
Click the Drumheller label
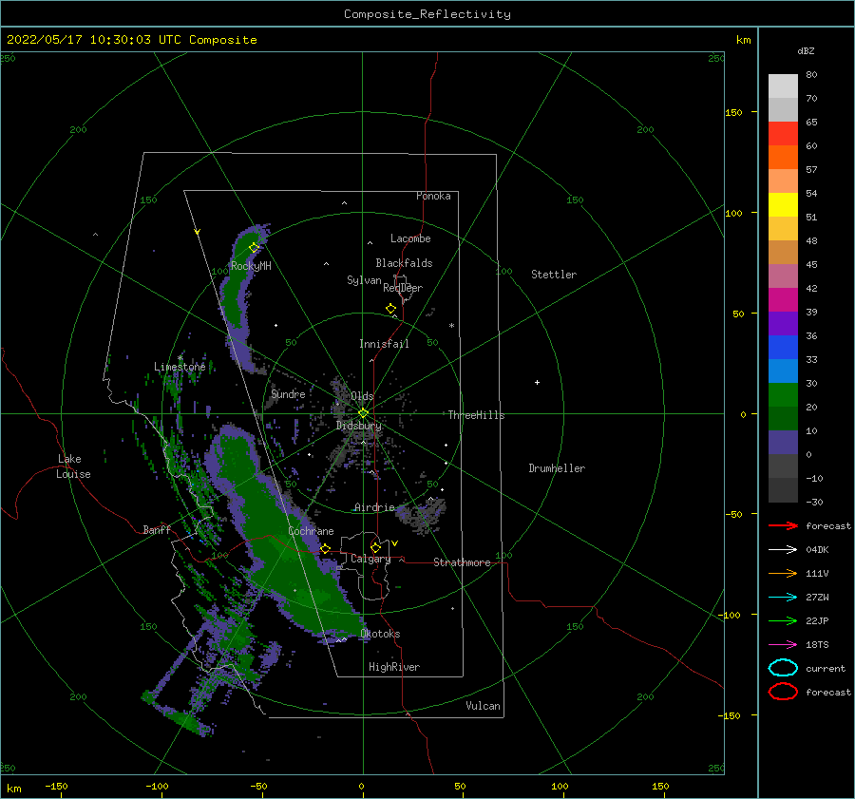click(x=557, y=468)
